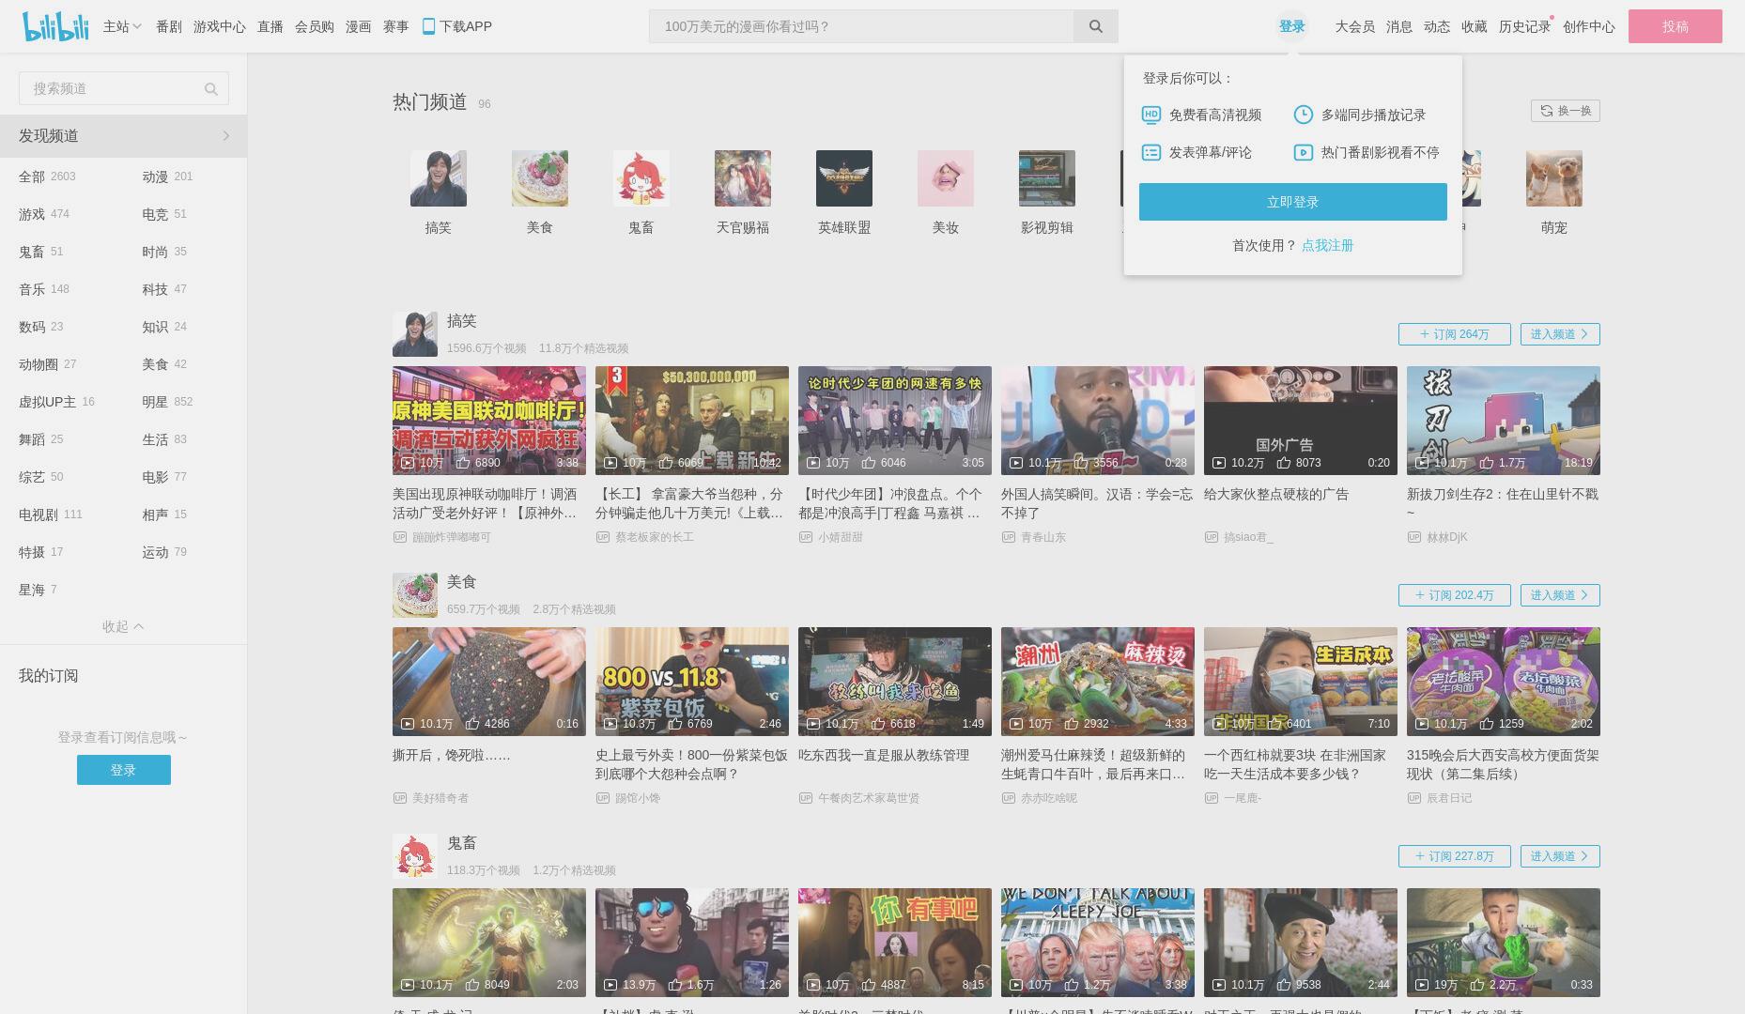Click the 登录 avatar in header
The height and width of the screenshot is (1014, 1745).
1292,26
